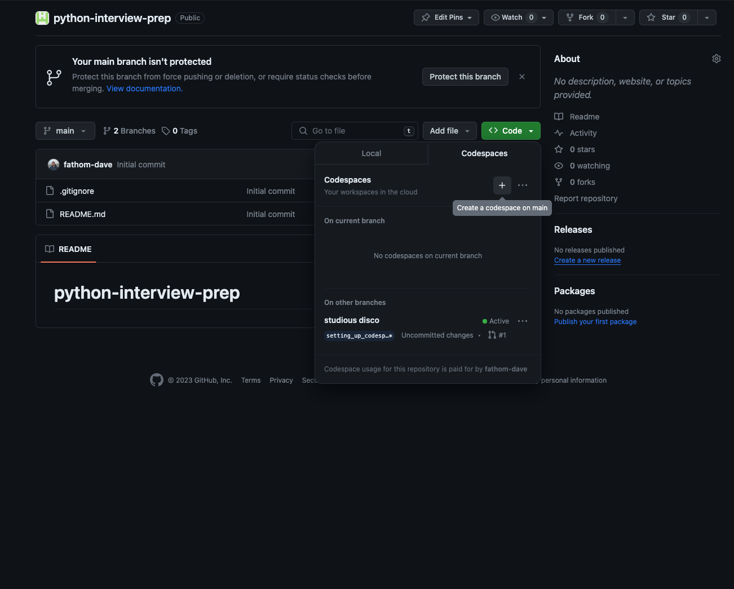Screen dimensions: 734x589
Task: Expand the Fork options dropdown arrow
Action: click(x=625, y=17)
